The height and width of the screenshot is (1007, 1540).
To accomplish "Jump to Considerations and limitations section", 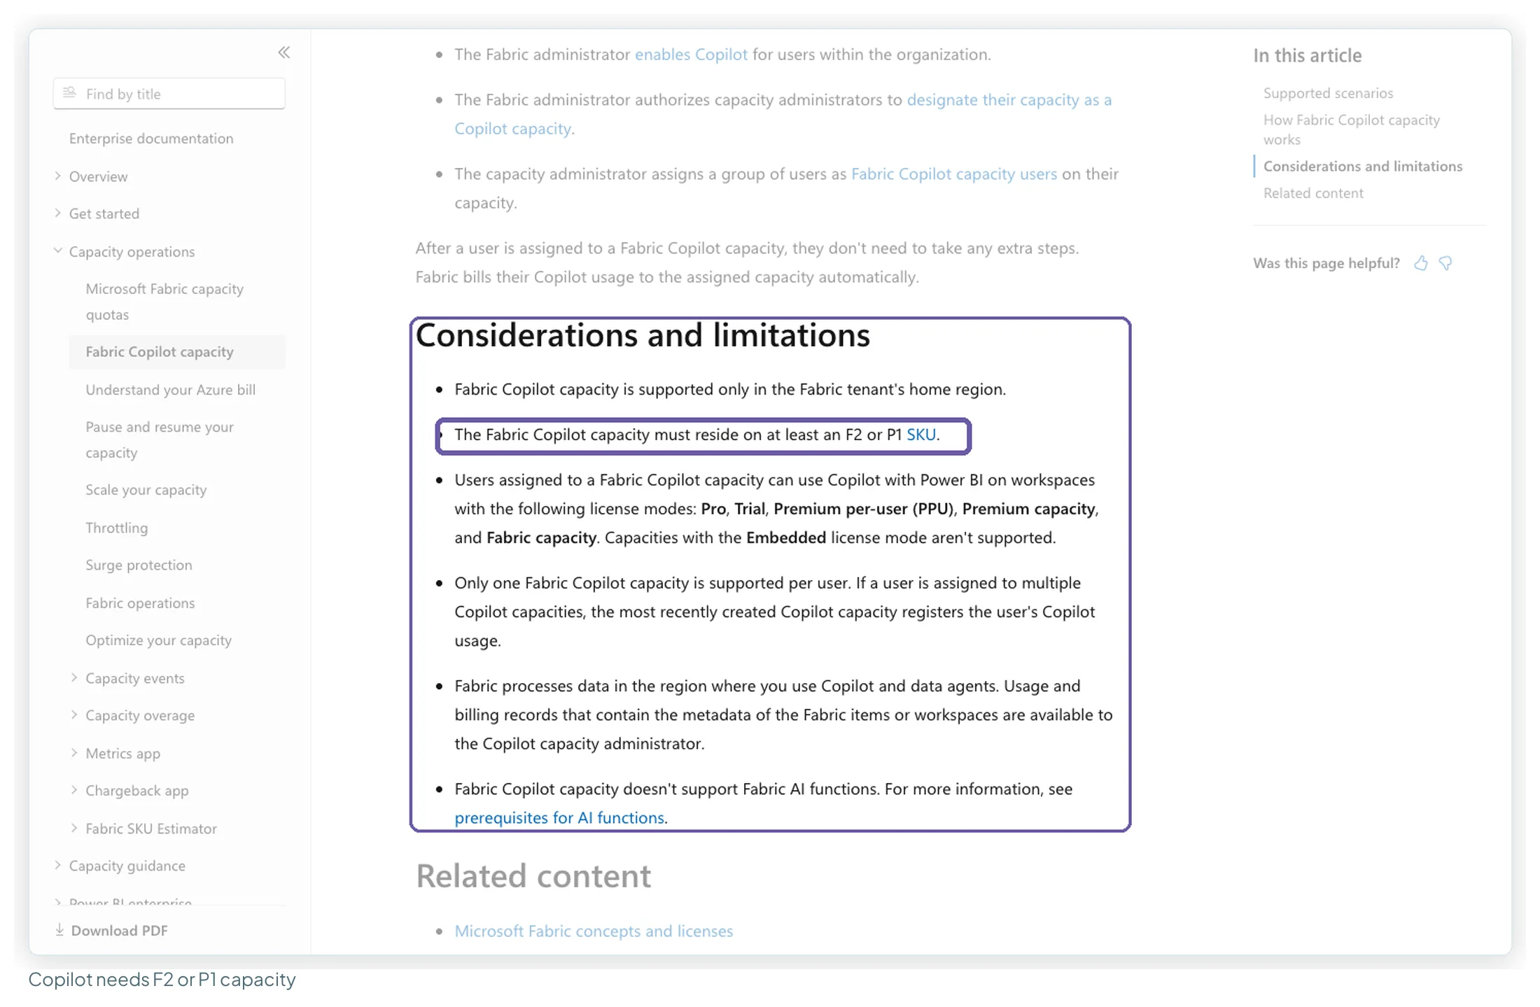I will tap(1362, 166).
